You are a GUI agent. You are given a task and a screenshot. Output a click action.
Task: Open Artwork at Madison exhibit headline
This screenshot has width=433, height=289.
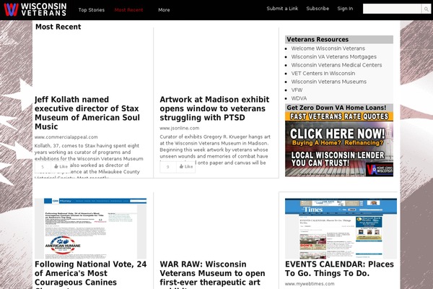point(214,108)
